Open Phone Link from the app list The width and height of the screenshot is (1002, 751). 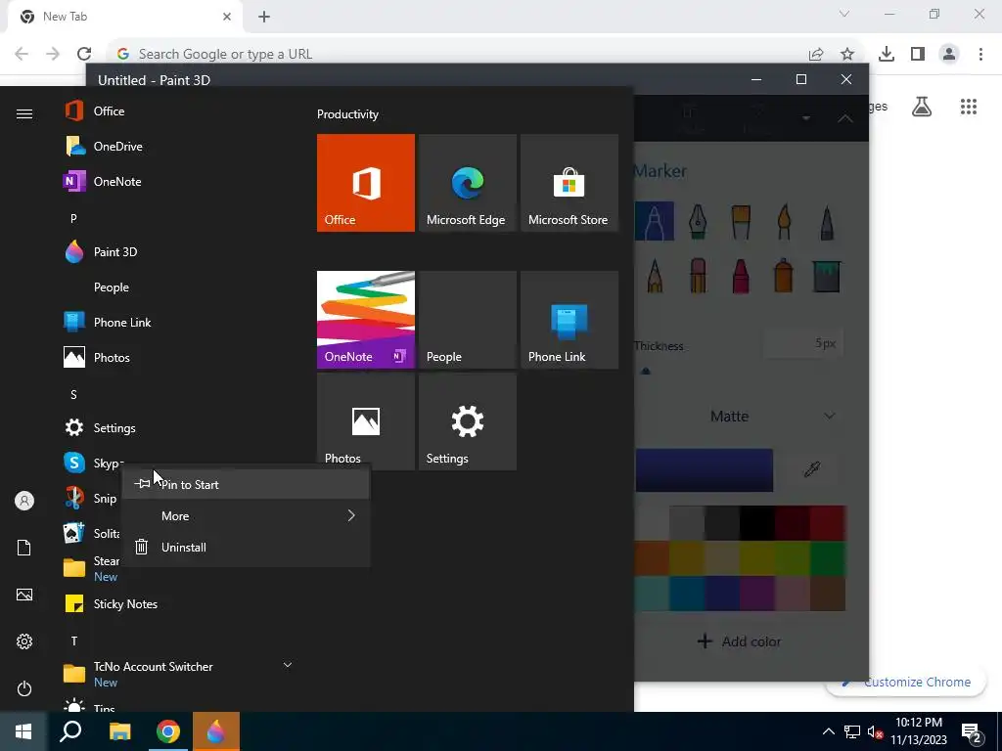[x=109, y=322]
